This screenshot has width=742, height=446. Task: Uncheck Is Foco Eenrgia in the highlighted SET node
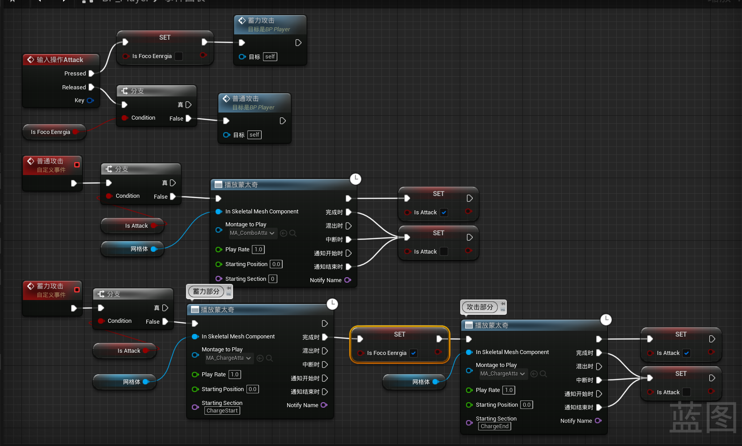coord(414,353)
